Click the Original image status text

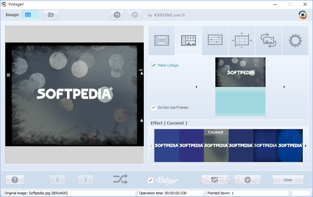[x=36, y=193]
